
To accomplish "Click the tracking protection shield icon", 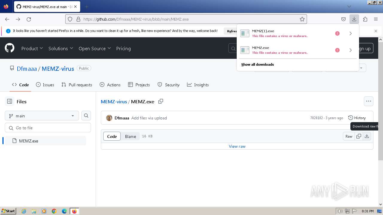I will coord(70,19).
